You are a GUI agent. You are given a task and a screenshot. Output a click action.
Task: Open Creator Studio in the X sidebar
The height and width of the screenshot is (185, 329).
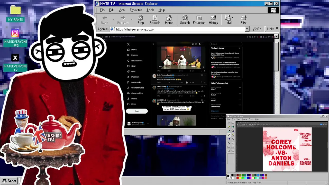click(135, 88)
